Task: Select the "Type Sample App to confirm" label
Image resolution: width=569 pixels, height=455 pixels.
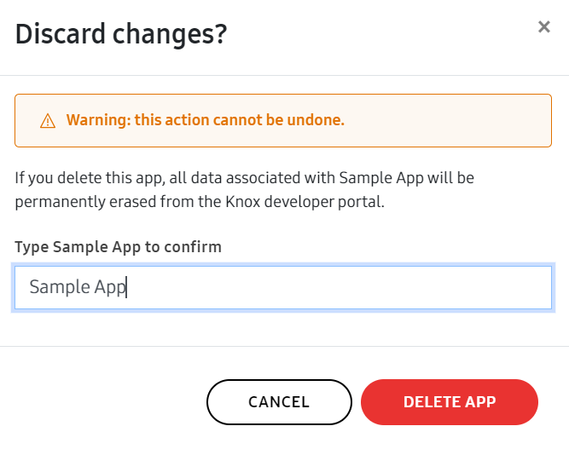Action: [118, 247]
